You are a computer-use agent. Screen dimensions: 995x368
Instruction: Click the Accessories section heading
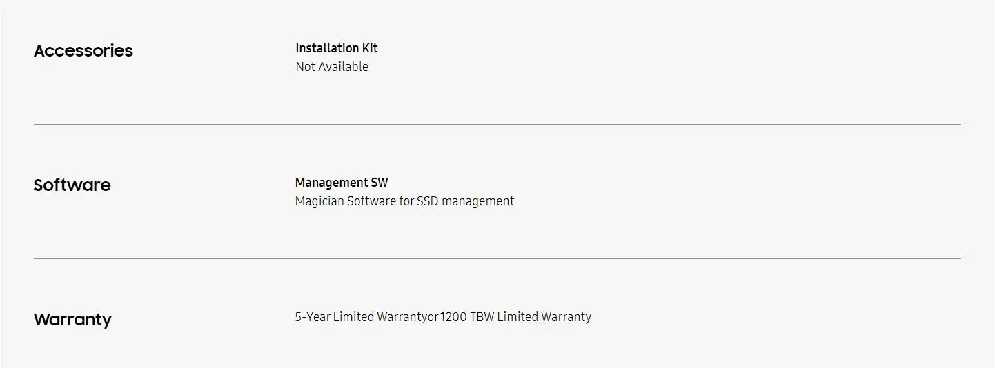[x=83, y=51]
